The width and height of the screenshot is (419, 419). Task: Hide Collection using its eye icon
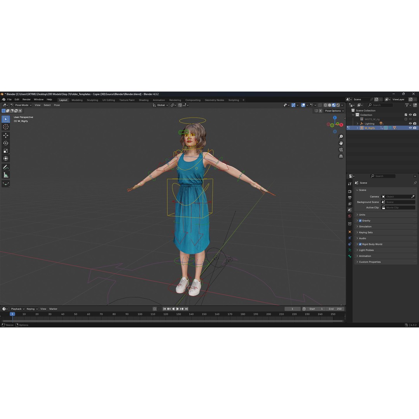(x=410, y=115)
